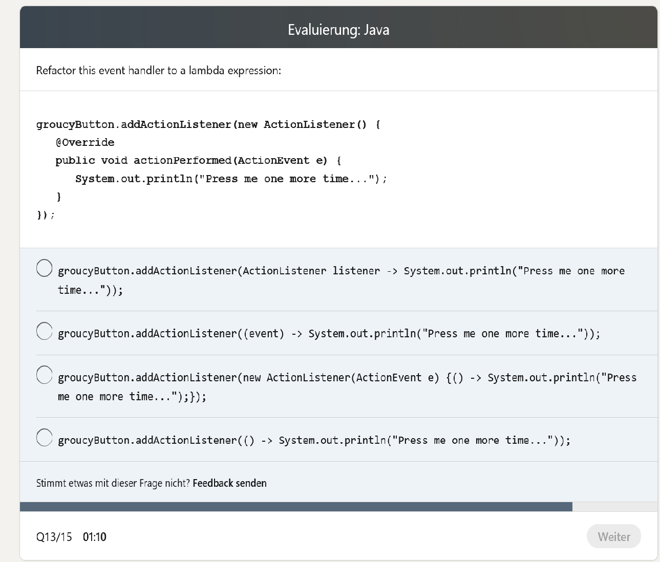Click the @Override line in the code

click(85, 142)
